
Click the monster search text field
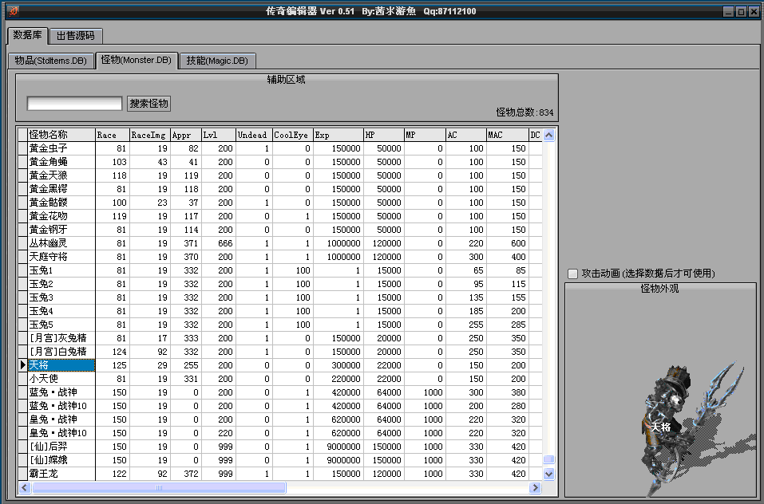[x=74, y=104]
